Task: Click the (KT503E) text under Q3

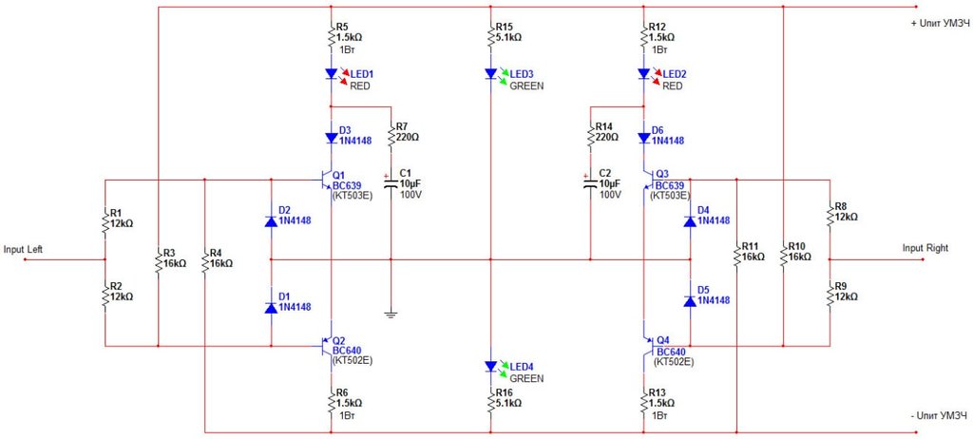Action: pos(670,196)
